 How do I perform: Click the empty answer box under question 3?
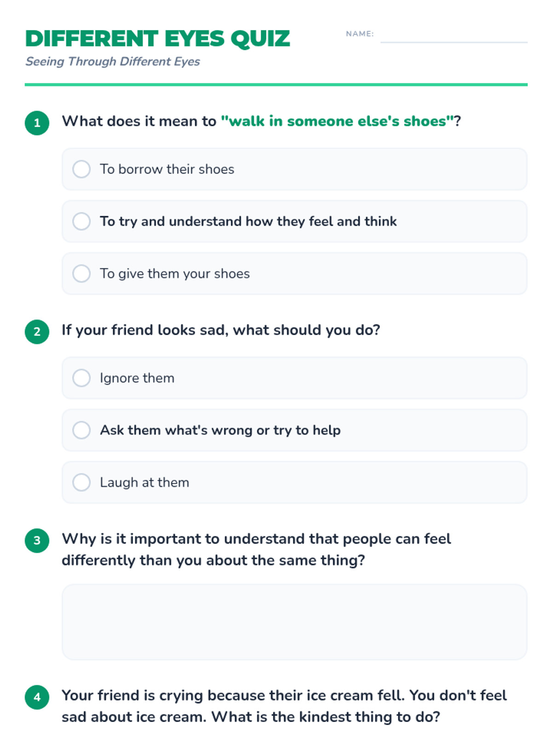click(294, 622)
